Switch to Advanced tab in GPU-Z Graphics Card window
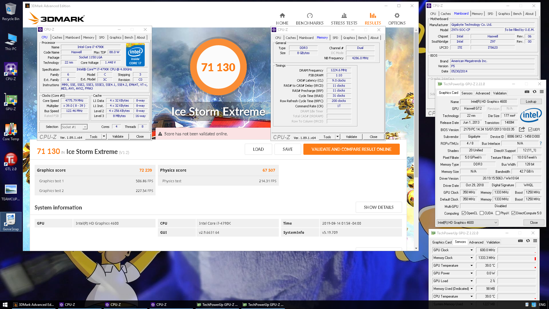 coord(483,93)
